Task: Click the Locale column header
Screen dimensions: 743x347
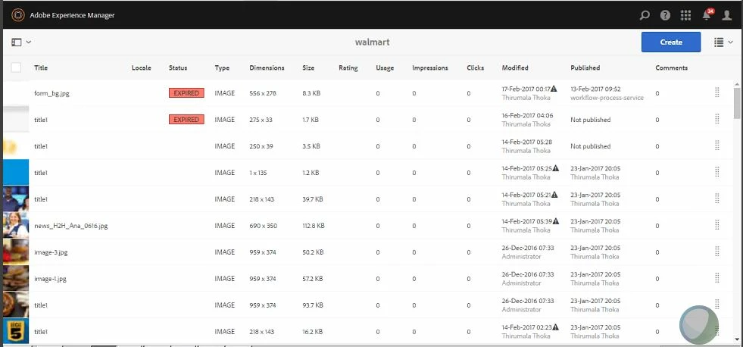Action: (x=141, y=67)
